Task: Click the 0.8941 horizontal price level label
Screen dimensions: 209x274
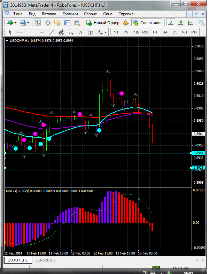Action: [197, 153]
